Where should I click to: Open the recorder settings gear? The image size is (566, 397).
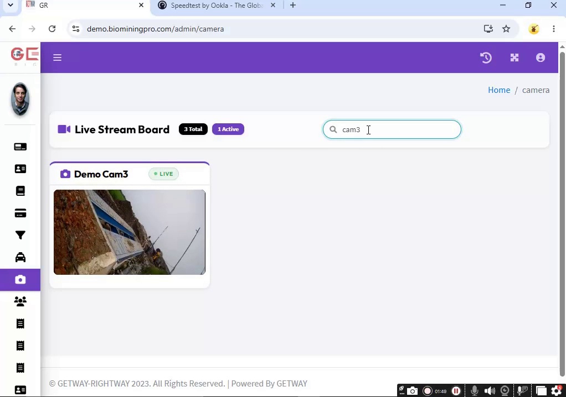(557, 391)
